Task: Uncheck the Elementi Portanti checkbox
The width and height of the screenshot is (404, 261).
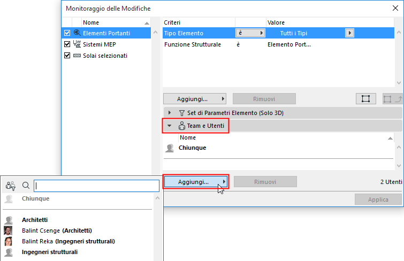Action: tap(67, 33)
